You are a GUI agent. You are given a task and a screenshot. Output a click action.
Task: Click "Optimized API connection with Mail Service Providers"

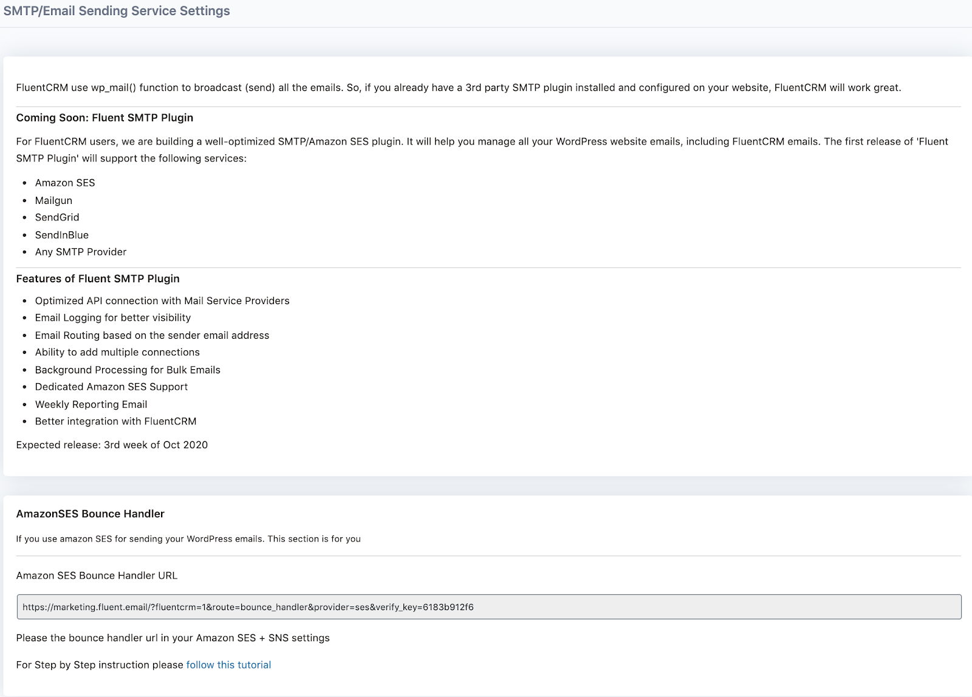pos(162,301)
